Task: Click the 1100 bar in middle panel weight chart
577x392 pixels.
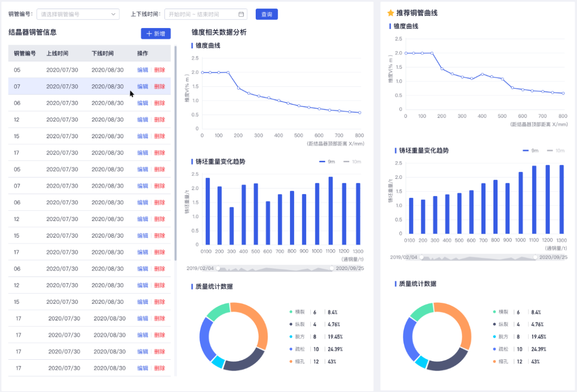Action: [x=330, y=211]
